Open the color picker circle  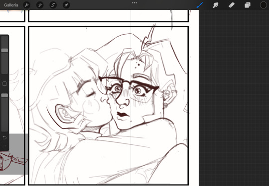point(264,5)
